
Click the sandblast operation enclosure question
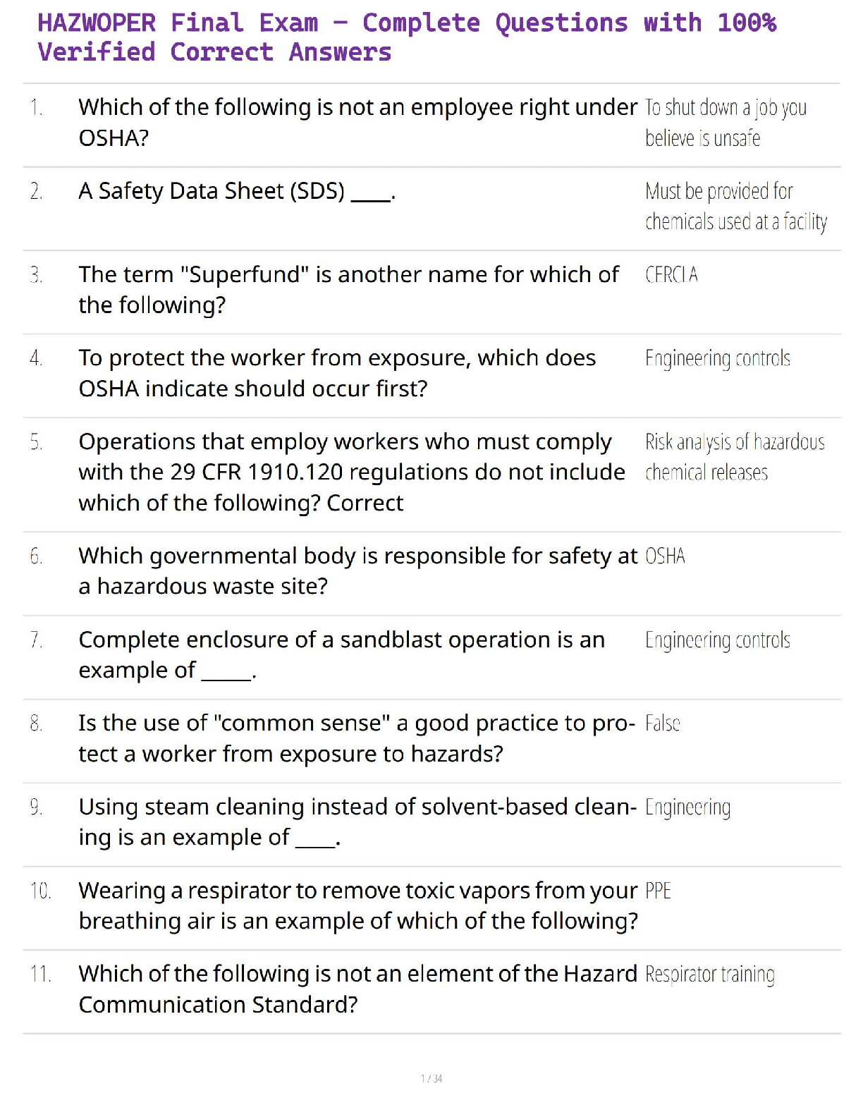coord(341,654)
